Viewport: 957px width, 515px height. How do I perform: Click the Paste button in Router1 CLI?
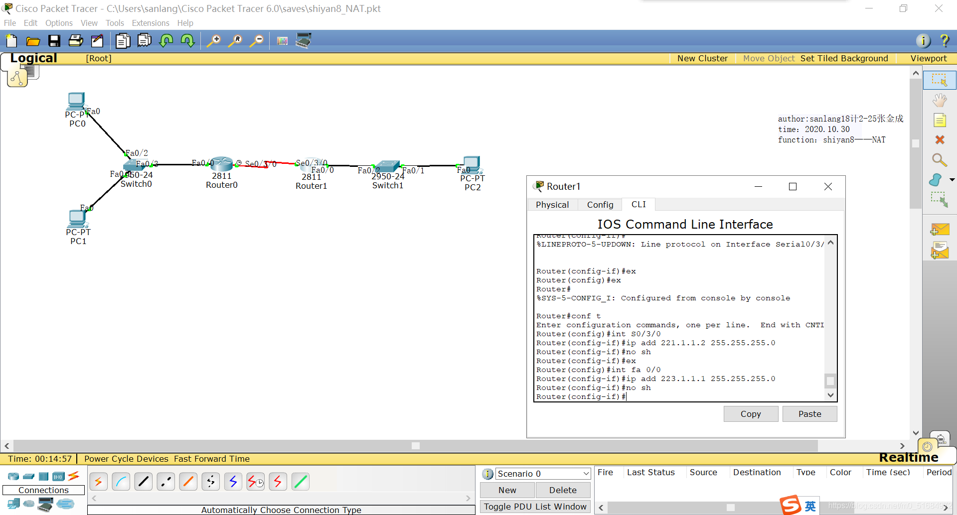[x=810, y=414]
